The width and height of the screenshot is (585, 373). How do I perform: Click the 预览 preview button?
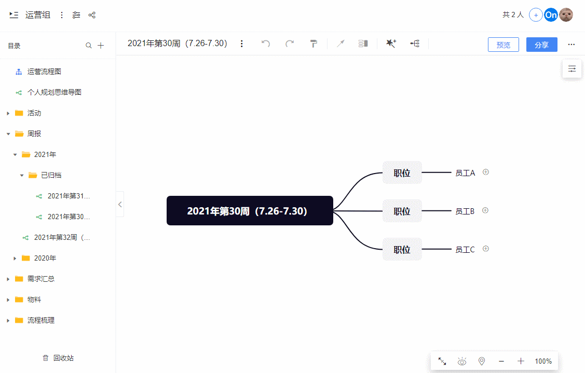pyautogui.click(x=503, y=45)
